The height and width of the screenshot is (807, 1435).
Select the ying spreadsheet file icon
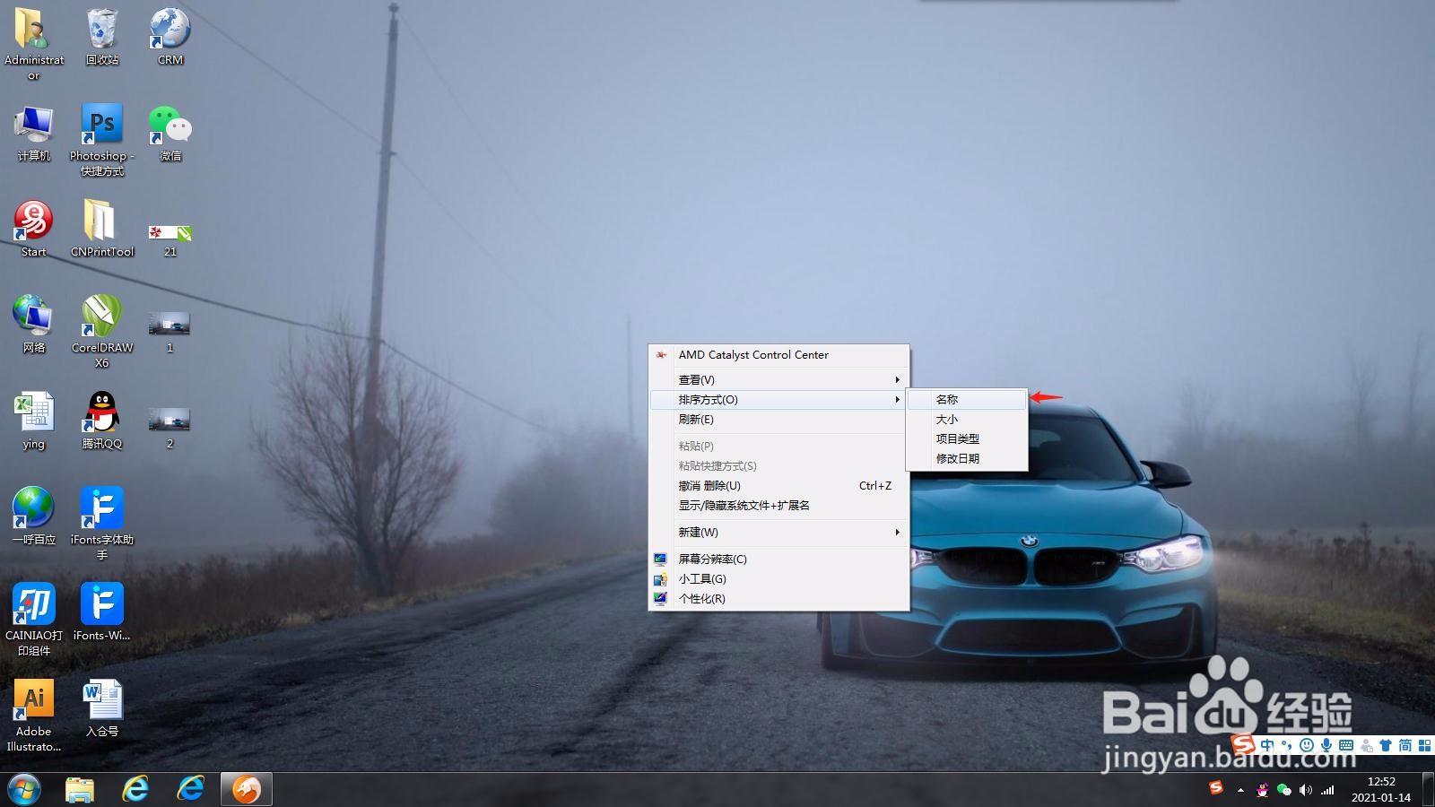pos(34,412)
